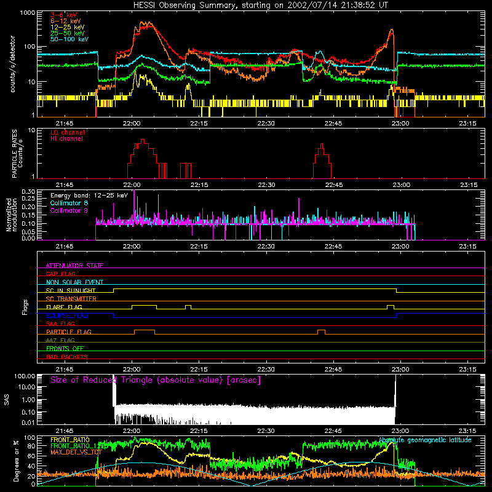This screenshot has width=492, height=492.
Task: Select the blue ECLIPSE_FLAG label
Action: [67, 315]
